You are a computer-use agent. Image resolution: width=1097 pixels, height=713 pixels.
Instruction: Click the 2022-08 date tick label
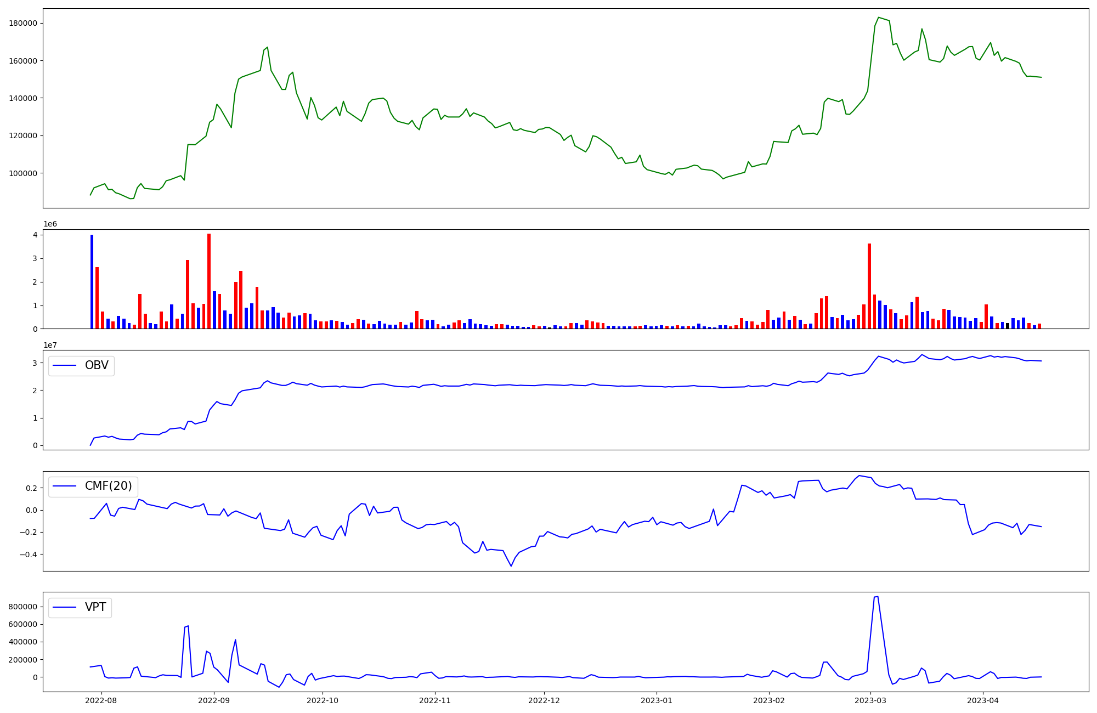[101, 700]
